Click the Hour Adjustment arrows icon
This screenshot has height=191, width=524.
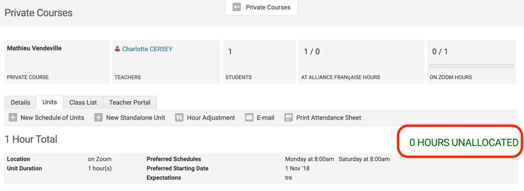[x=179, y=118]
